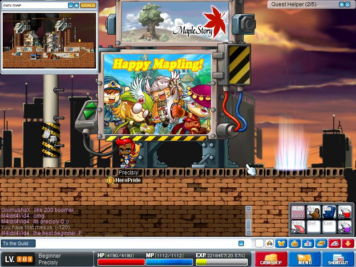Click the Happy Mapling billboard

pyautogui.click(x=158, y=94)
